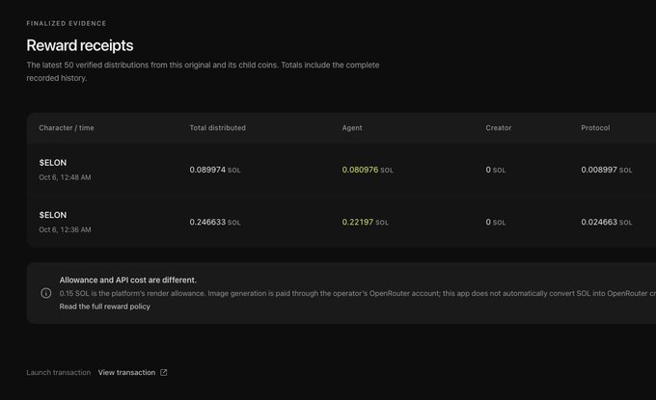
Task: Click 'Allowance and API cost are different.' heading
Action: click(x=128, y=280)
